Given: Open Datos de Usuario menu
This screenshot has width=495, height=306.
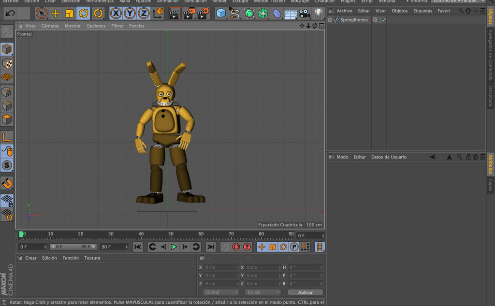Looking at the screenshot, I should pyautogui.click(x=389, y=157).
